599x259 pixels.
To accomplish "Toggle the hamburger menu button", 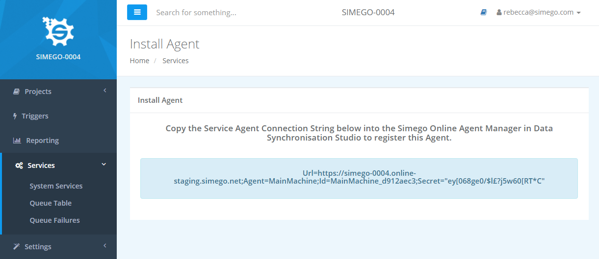I will click(x=137, y=12).
